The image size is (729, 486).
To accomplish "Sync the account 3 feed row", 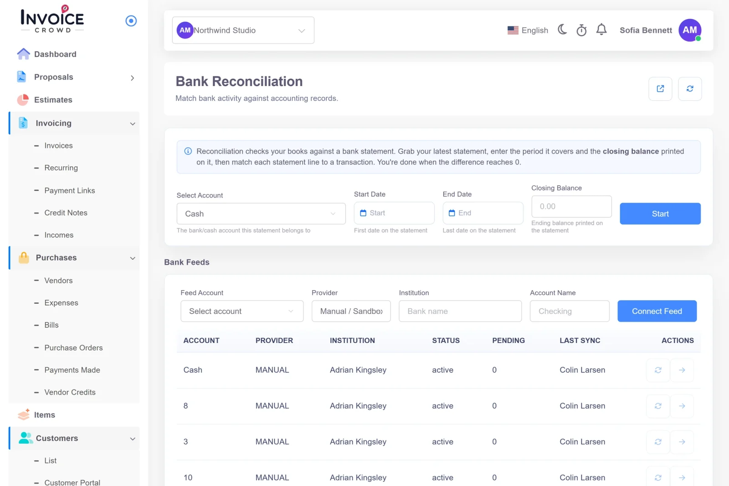I will [x=658, y=442].
